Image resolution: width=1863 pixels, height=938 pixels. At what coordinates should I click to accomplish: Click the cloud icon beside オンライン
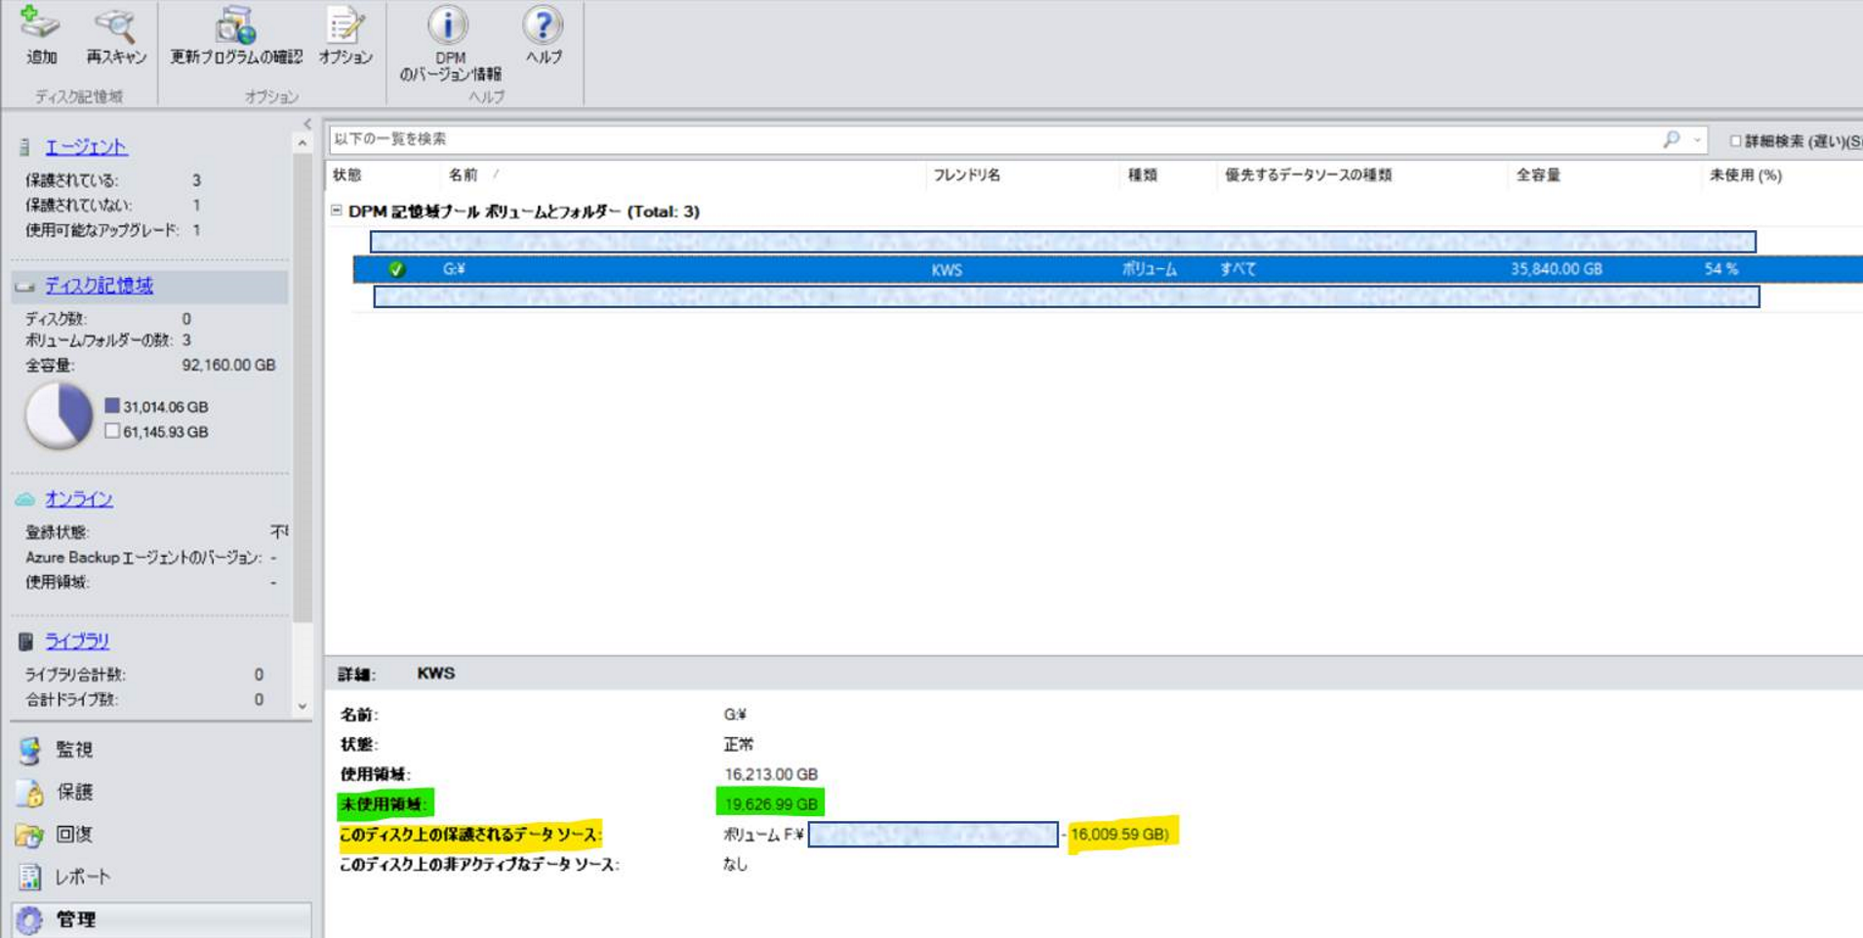point(25,499)
